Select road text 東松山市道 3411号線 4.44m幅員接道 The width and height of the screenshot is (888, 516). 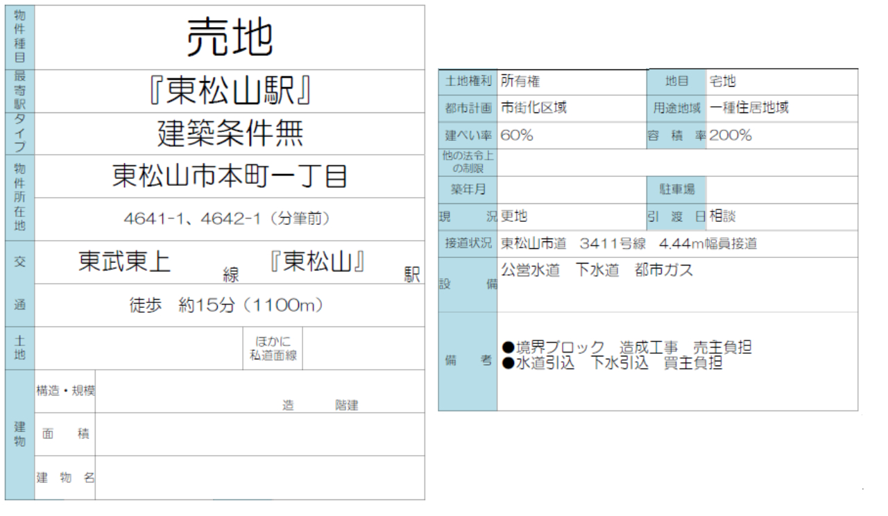click(x=629, y=243)
